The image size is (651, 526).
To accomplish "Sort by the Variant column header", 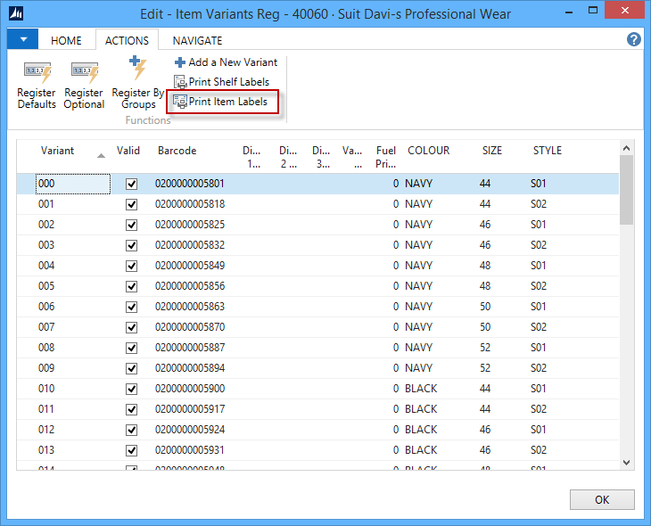I will coord(58,151).
